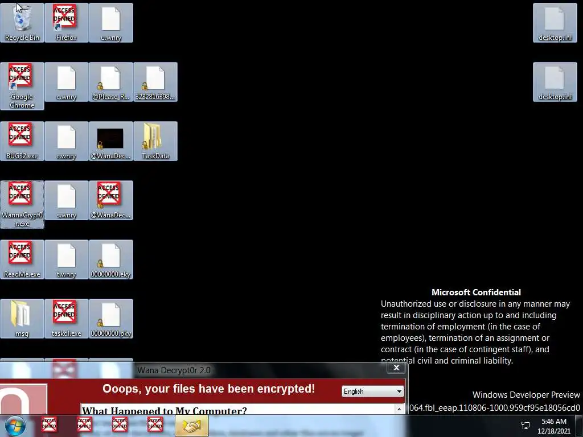Select the c.wnry file icon
Screen dimensions: 583x437
tap(66, 82)
